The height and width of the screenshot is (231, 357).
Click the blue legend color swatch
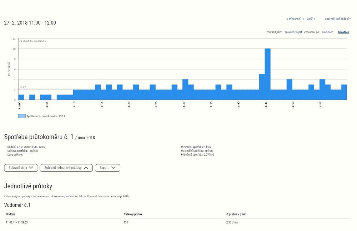[x=21, y=116]
